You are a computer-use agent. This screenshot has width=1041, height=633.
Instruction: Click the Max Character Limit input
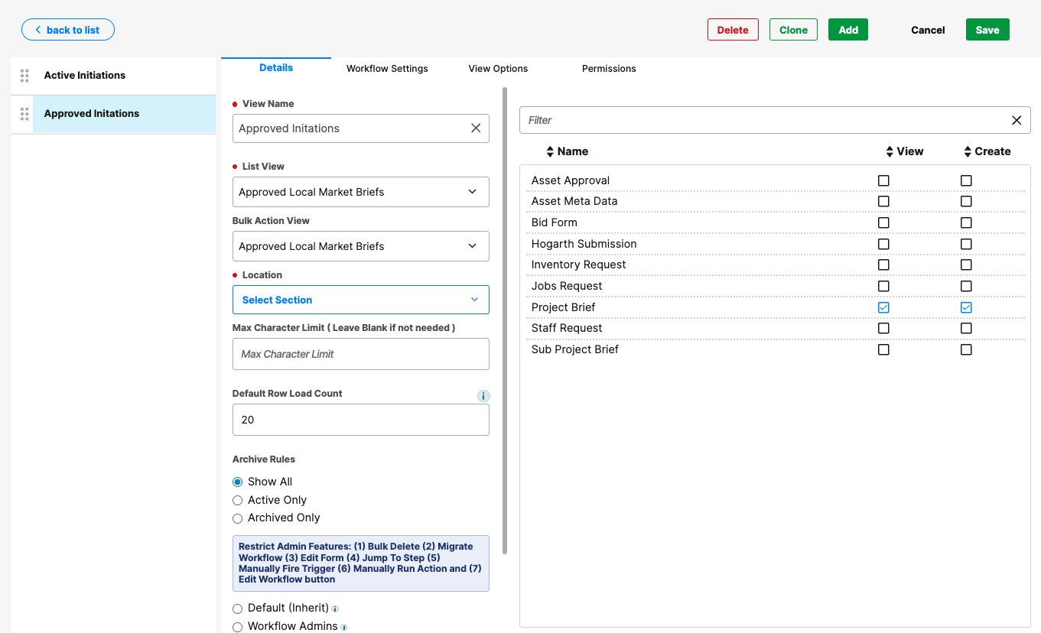click(x=361, y=354)
